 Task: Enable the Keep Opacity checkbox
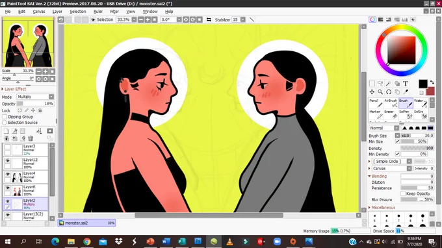coord(403,193)
